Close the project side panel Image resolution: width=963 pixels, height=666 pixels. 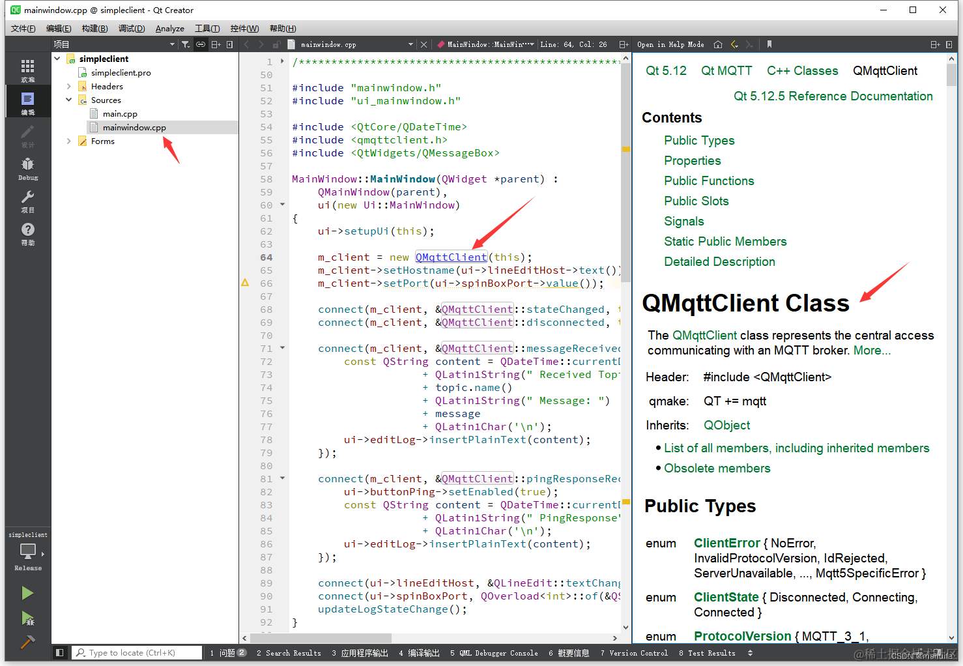(230, 44)
